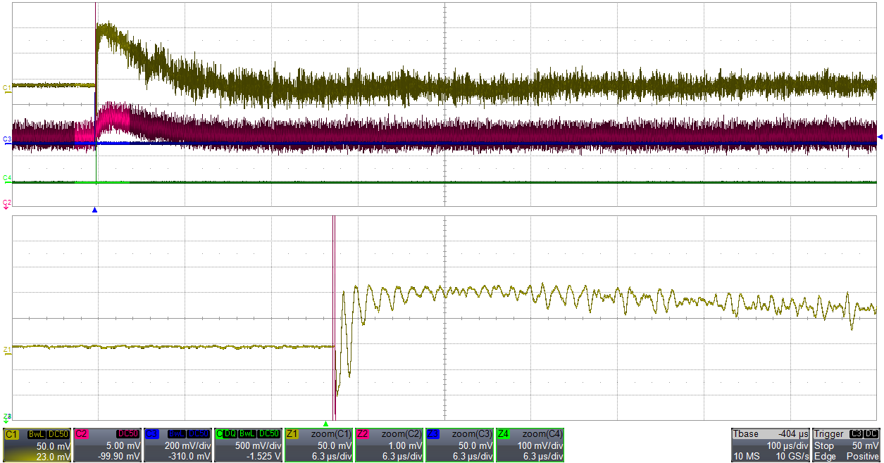Click the green triangle marker below zoom grid

325,424
